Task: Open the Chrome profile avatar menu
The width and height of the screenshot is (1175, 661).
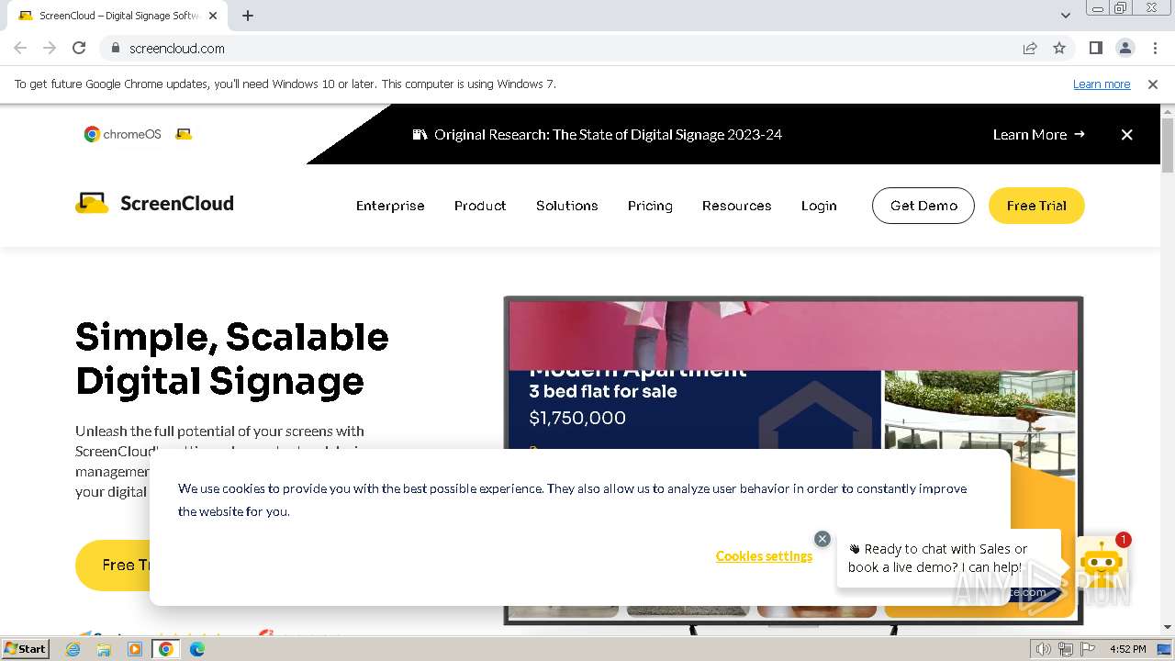Action: coord(1125,48)
